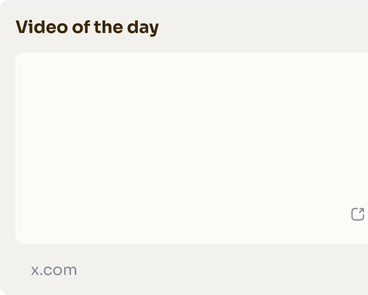Select the video embed under the heading

click(191, 148)
